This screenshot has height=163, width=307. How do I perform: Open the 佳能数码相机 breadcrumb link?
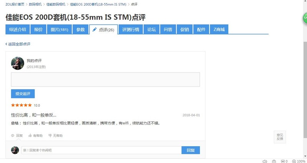point(56,4)
